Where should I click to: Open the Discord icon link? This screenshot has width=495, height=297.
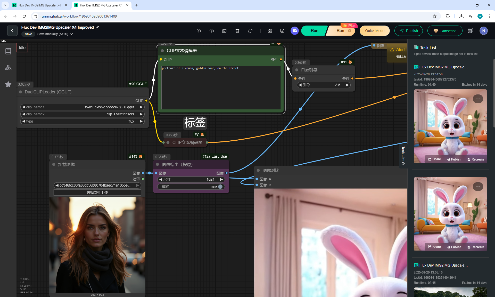tap(294, 31)
